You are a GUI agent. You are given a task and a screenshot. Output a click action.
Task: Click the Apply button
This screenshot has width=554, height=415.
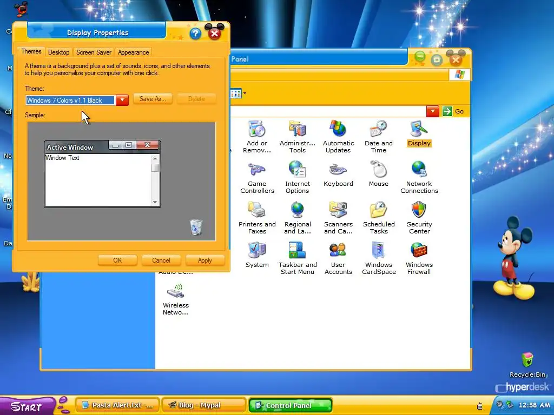(x=205, y=260)
